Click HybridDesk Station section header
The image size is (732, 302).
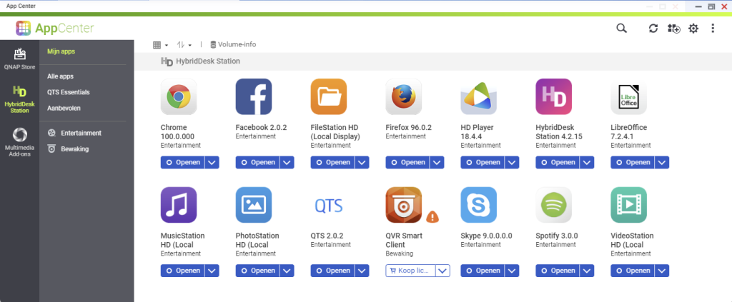[x=200, y=61]
